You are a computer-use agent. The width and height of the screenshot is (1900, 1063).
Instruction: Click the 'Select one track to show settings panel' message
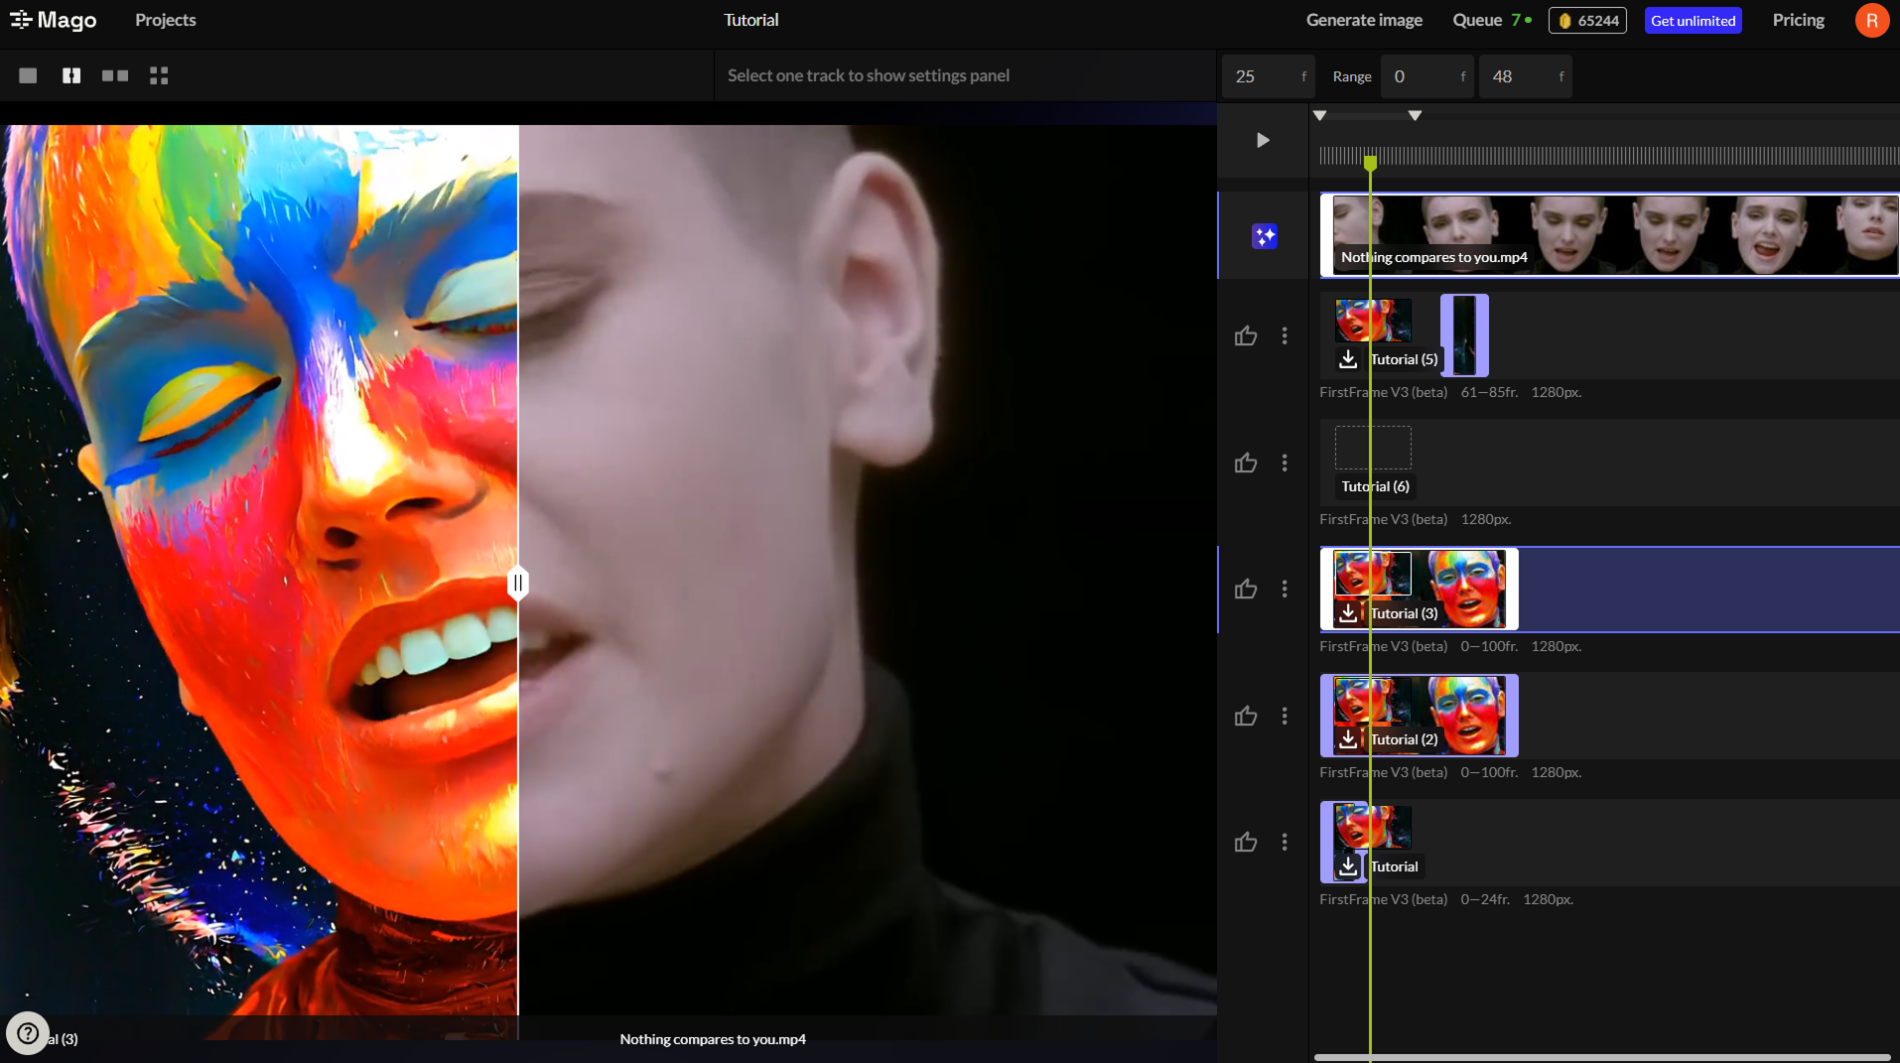(x=869, y=75)
